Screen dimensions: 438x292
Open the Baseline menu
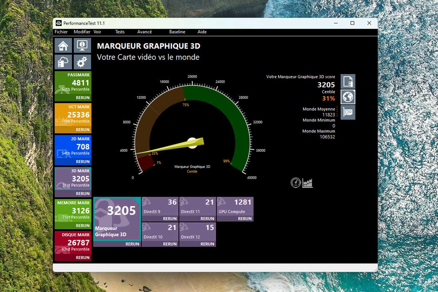tap(177, 32)
